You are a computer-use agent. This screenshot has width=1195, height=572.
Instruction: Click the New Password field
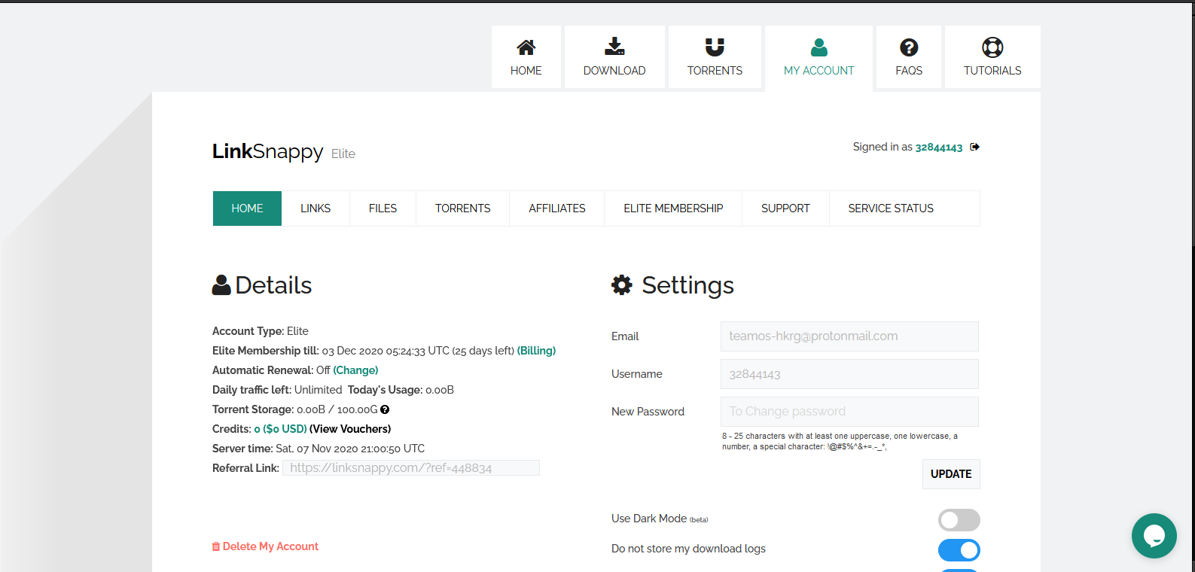pyautogui.click(x=849, y=412)
